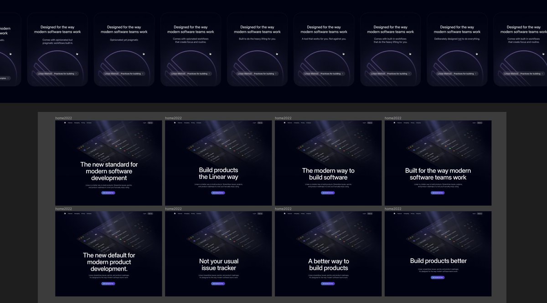The width and height of the screenshot is (547, 303).
Task: Select the 'home2022' label above 'Not your usual issue tracker'
Action: tap(173, 209)
